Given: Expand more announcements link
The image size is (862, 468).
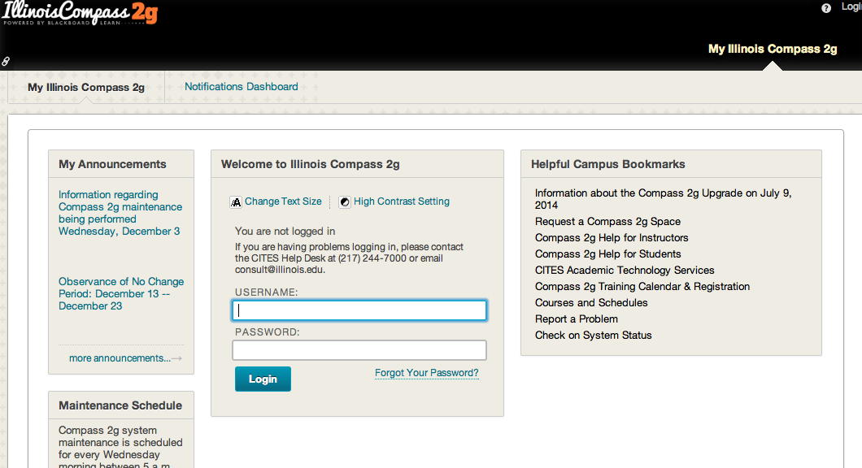Looking at the screenshot, I should coord(120,358).
